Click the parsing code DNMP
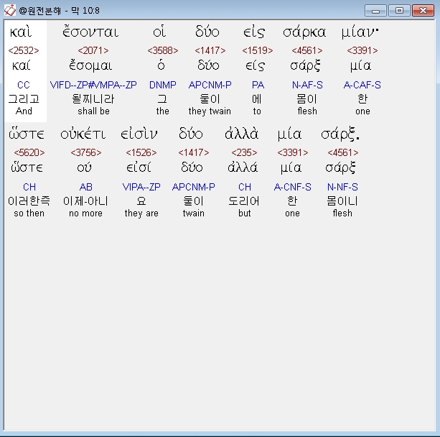 tap(163, 85)
